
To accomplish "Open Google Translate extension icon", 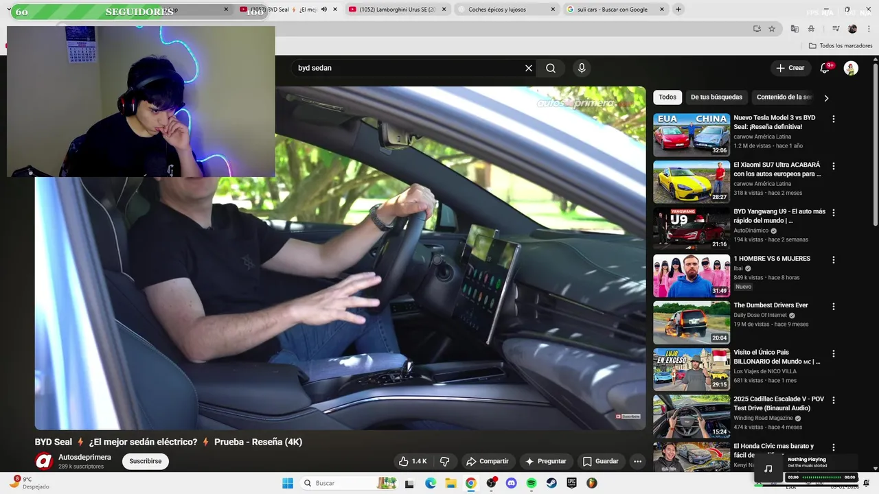I will tap(795, 29).
